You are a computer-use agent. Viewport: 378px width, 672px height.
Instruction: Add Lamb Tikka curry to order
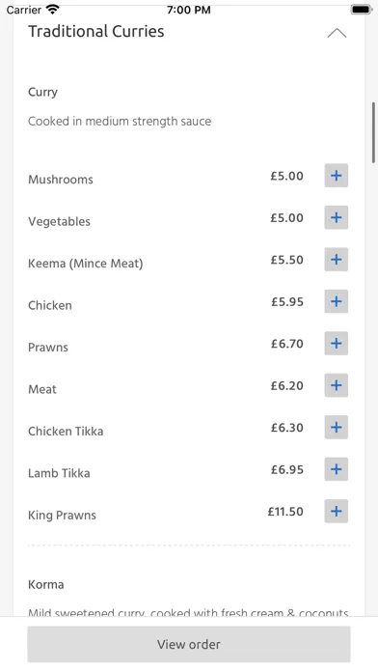point(336,469)
